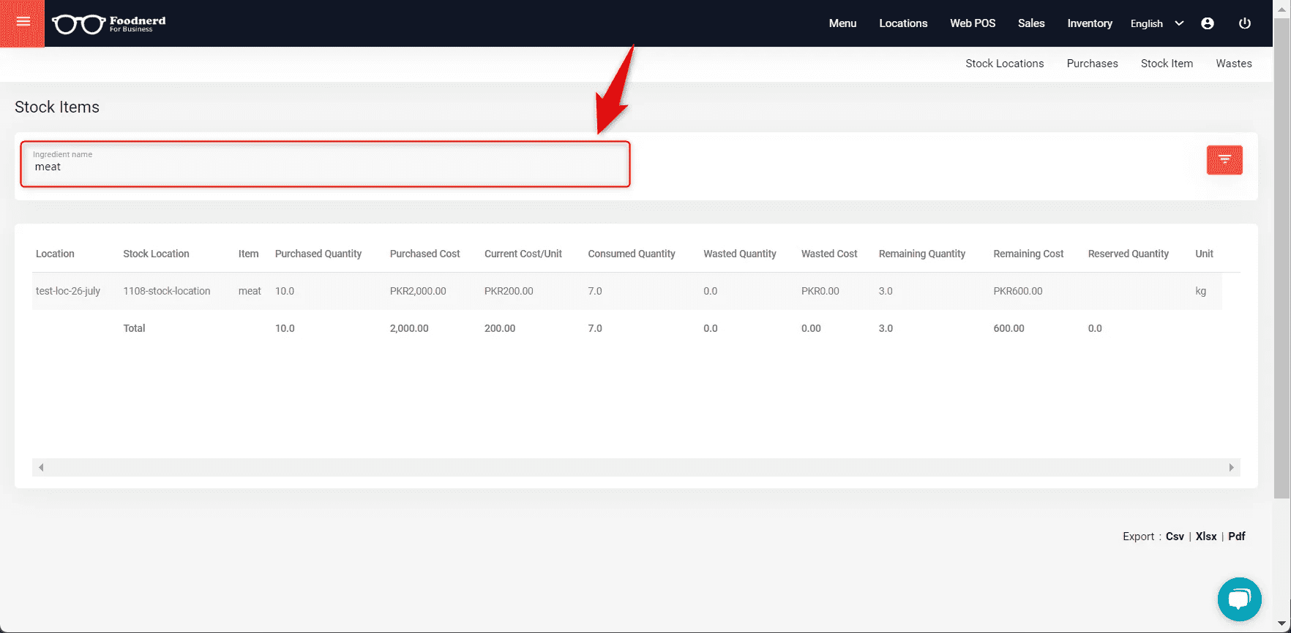
Task: Click the Total row label
Action: pyautogui.click(x=134, y=328)
